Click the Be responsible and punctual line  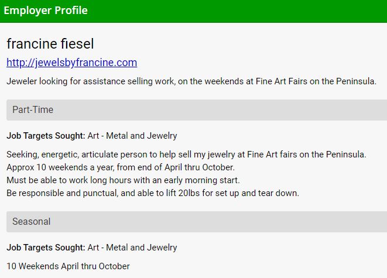(x=152, y=193)
